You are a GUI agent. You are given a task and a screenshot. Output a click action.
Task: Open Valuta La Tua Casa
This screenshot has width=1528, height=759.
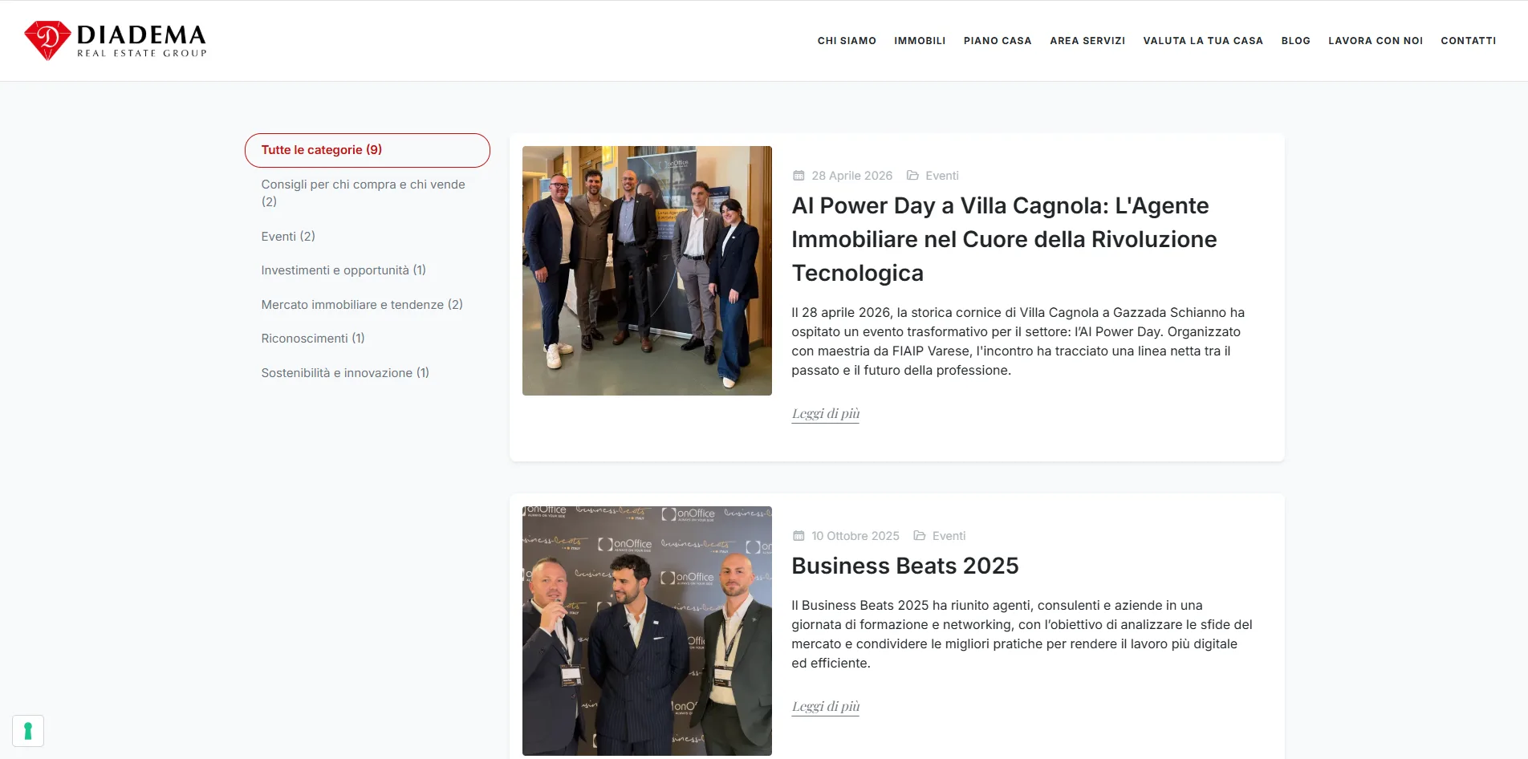click(x=1203, y=41)
